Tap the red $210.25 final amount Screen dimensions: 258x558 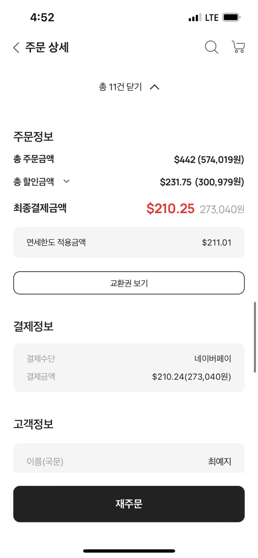(x=170, y=208)
